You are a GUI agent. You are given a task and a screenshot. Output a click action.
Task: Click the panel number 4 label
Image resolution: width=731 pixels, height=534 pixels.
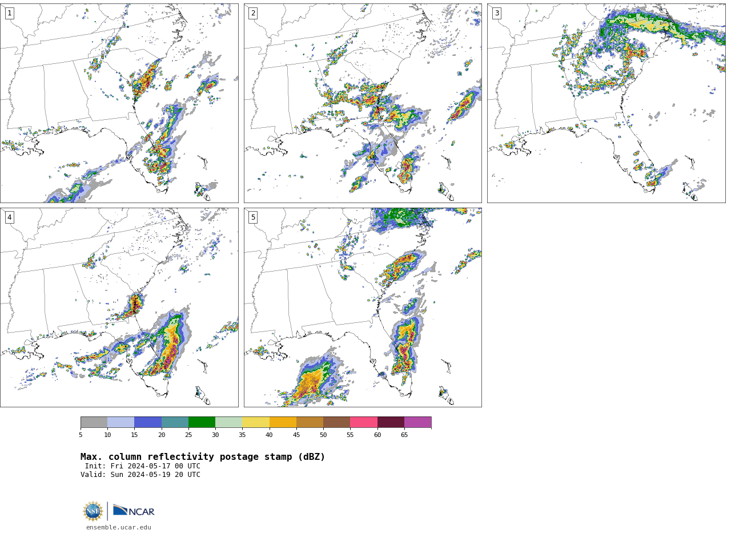9,217
